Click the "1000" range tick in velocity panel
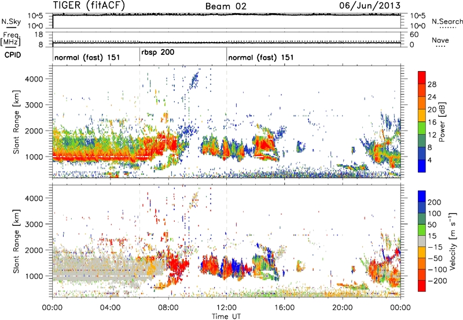This screenshot has width=463, height=320. click(34, 276)
